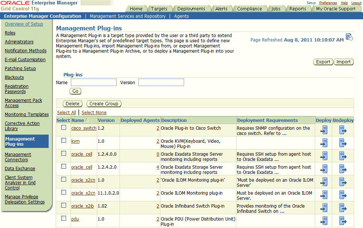Open the Help link
This screenshot has width=363, height=228.
[x=344, y=3]
